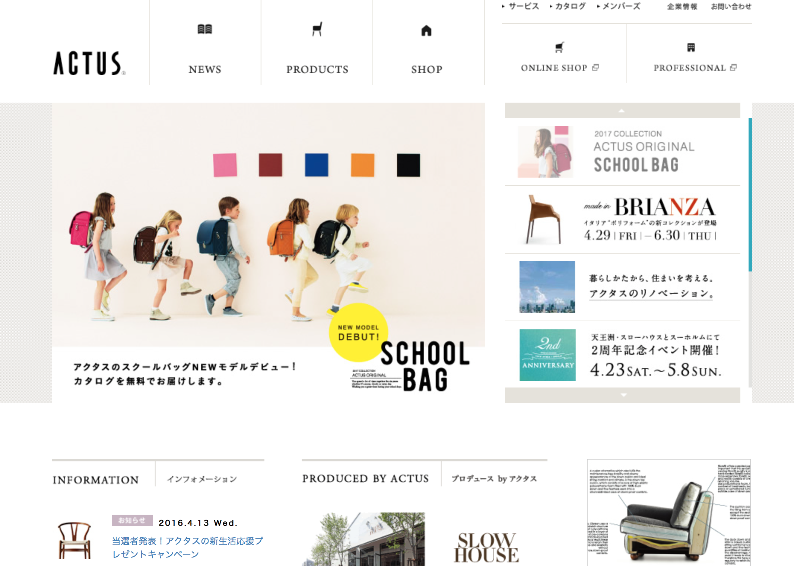
Task: Click the external link icon beside Professional
Action: click(x=733, y=67)
